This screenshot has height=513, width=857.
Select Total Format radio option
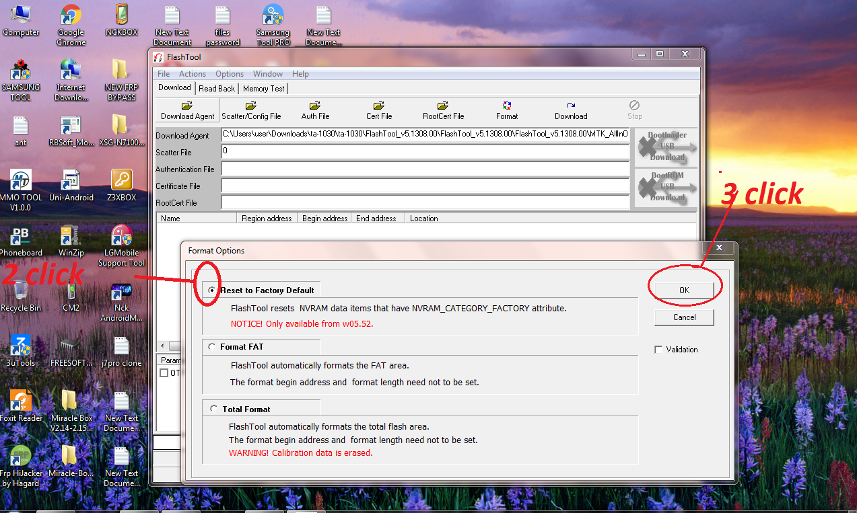pyautogui.click(x=214, y=409)
